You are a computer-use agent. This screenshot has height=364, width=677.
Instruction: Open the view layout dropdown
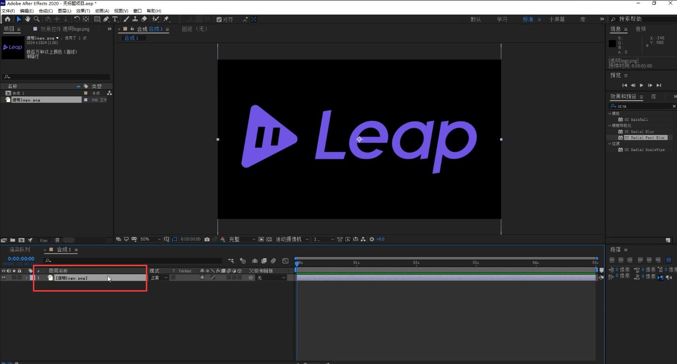pyautogui.click(x=324, y=239)
